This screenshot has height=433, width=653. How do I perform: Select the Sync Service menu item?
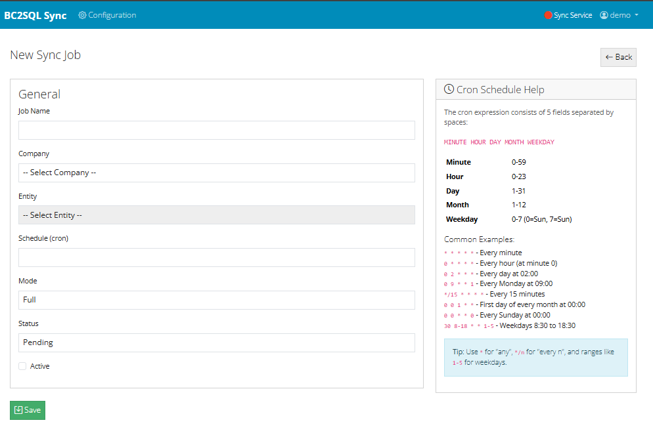568,14
